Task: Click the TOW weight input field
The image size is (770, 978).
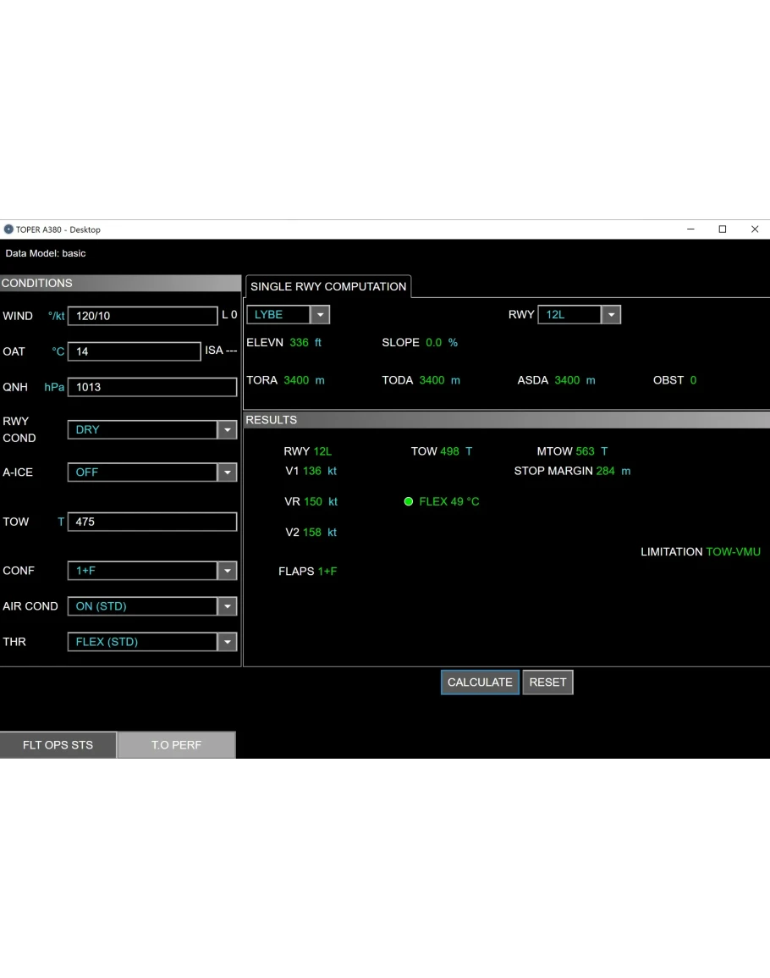Action: point(151,522)
